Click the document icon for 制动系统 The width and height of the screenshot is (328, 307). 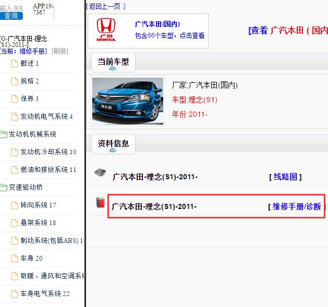15,240
